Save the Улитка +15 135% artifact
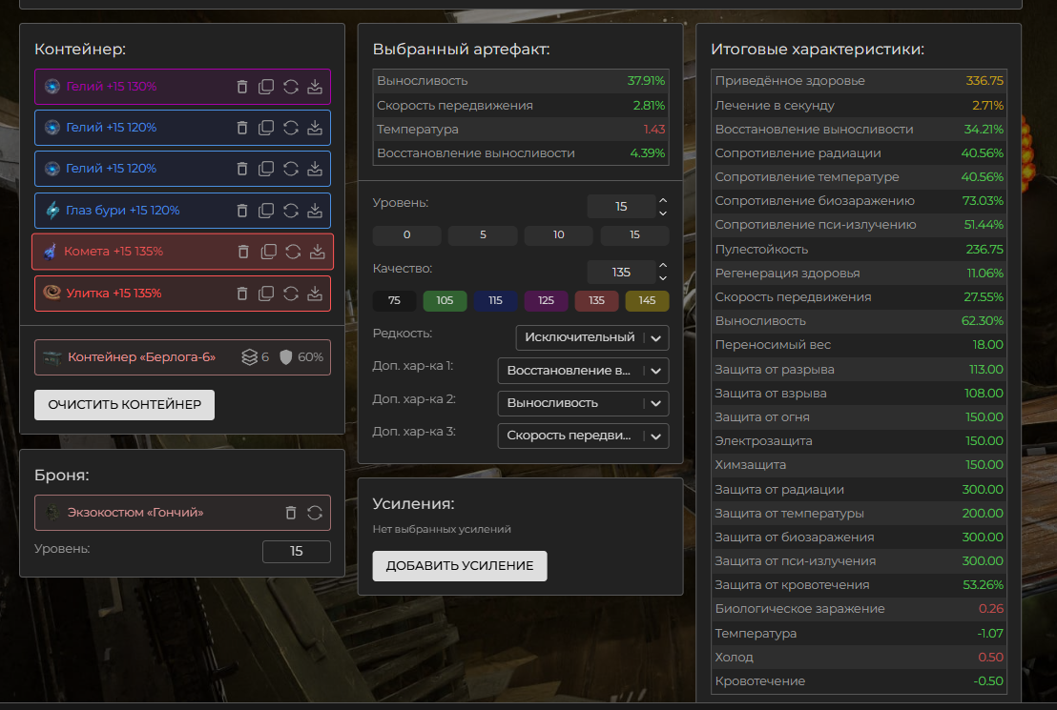1057x710 pixels. [315, 293]
